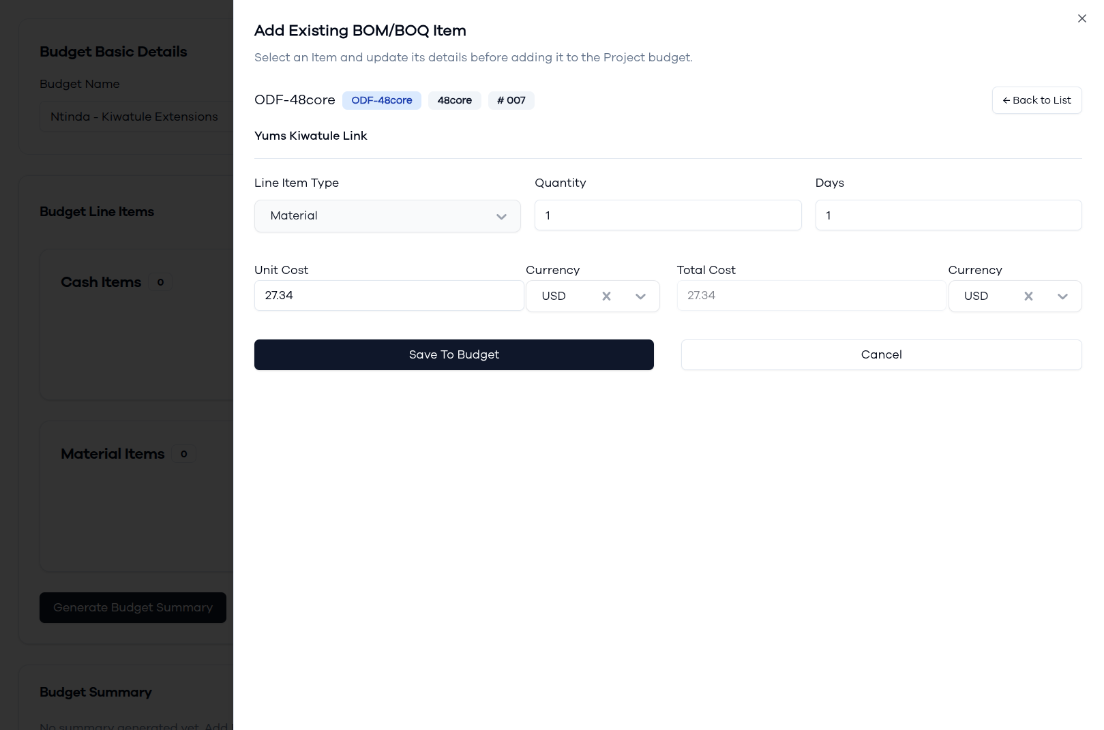Clear the Unit Cost currency selection
This screenshot has height=730, width=1104.
click(x=606, y=296)
